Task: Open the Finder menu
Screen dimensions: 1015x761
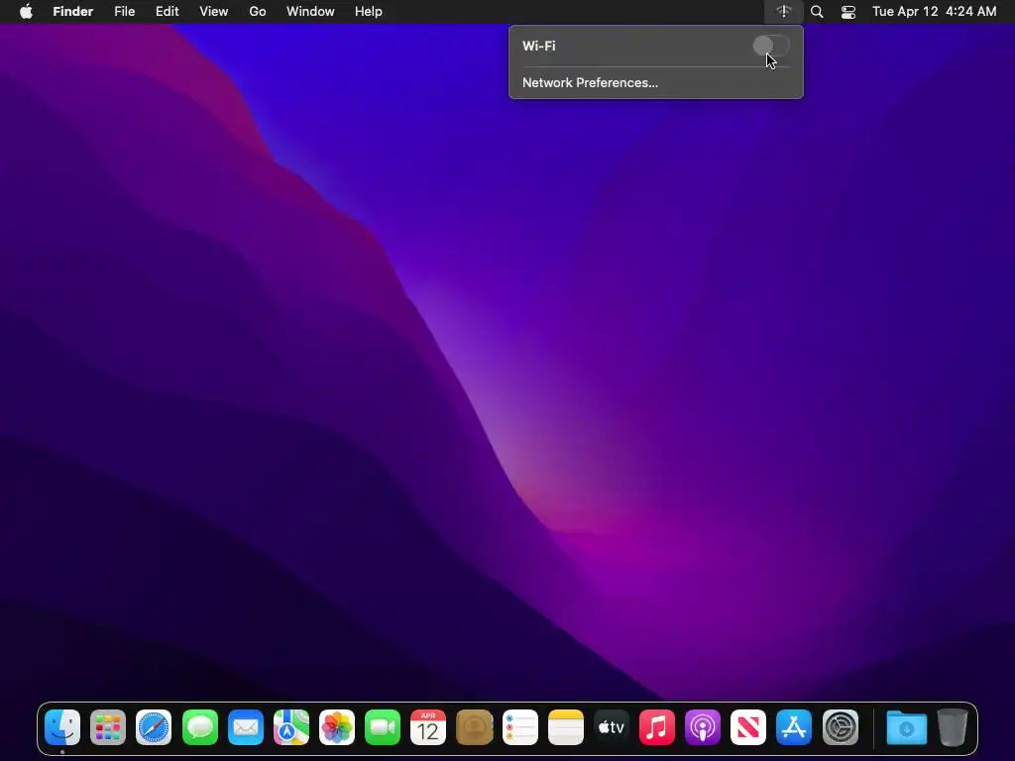Action: (73, 12)
